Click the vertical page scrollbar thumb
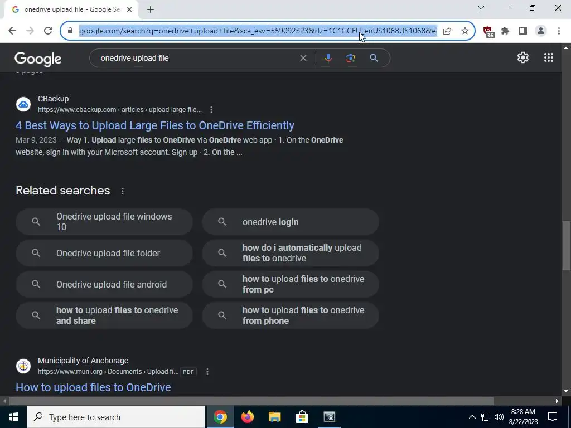 (566, 246)
